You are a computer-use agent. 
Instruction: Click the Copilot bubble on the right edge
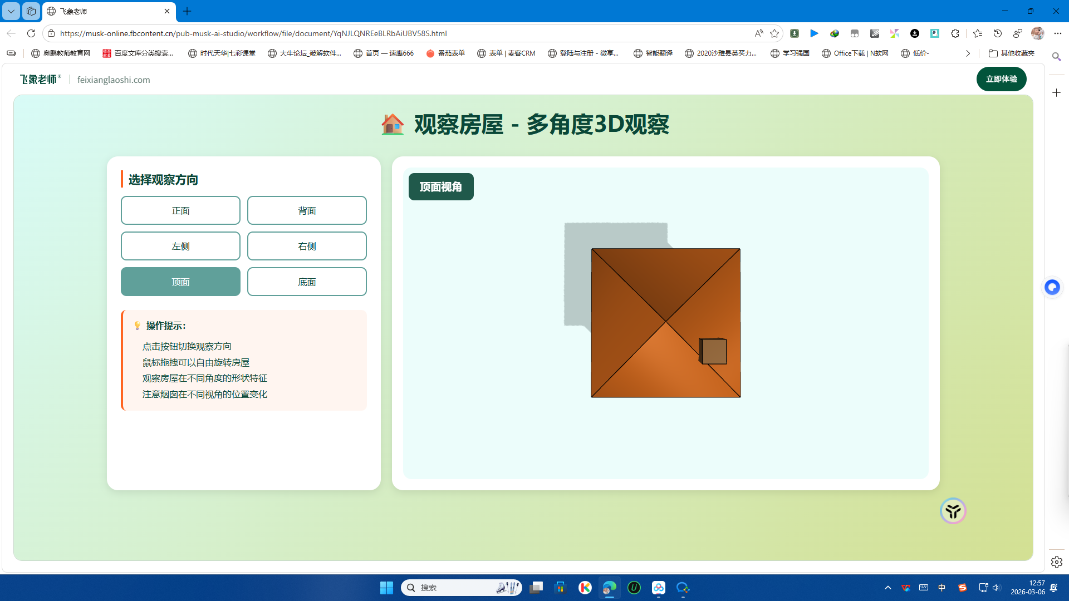(1052, 287)
